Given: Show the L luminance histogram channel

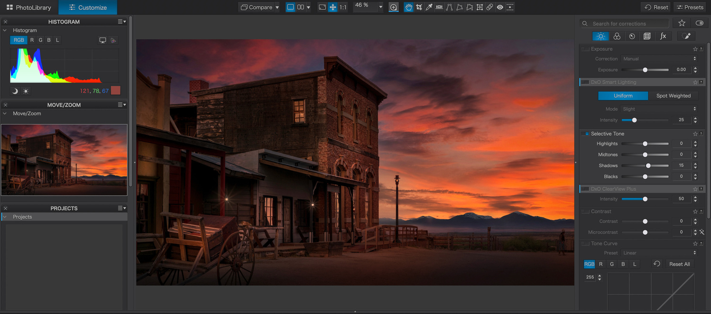Looking at the screenshot, I should [x=57, y=40].
